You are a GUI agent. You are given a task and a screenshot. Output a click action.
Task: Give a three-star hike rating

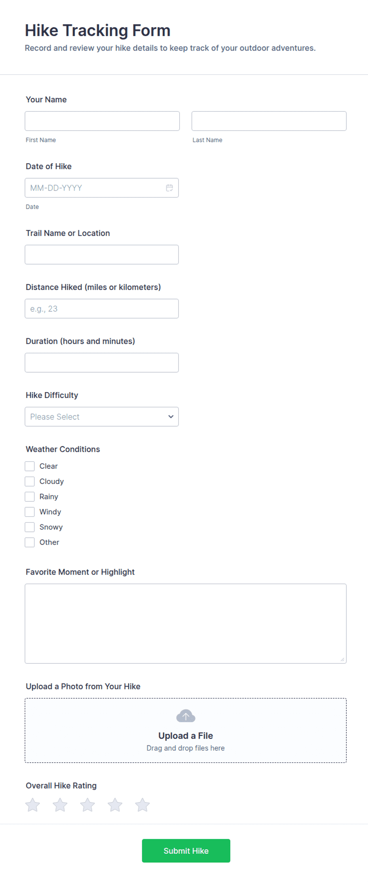[87, 805]
